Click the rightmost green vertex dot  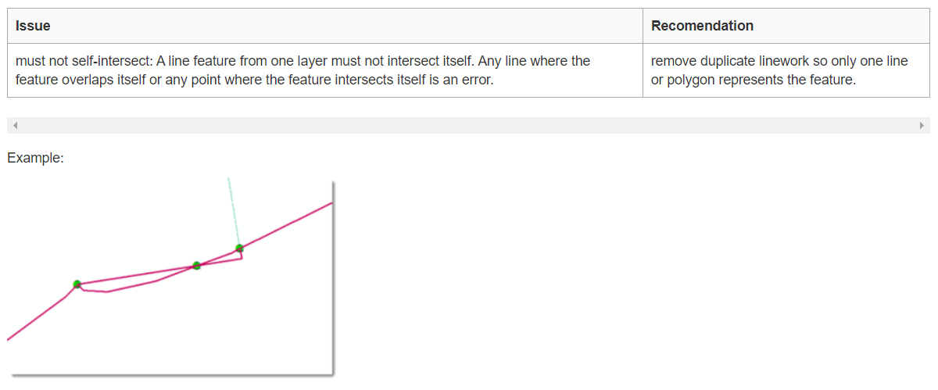[239, 249]
